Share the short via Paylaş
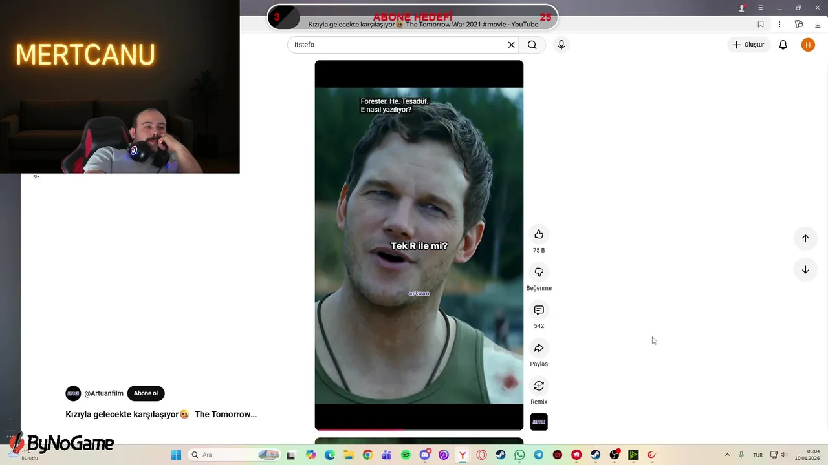This screenshot has height=465, width=828. [539, 349]
